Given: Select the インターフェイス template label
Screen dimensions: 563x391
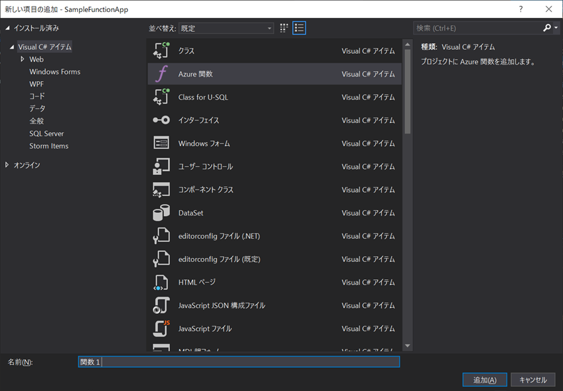Looking at the screenshot, I should coord(199,120).
